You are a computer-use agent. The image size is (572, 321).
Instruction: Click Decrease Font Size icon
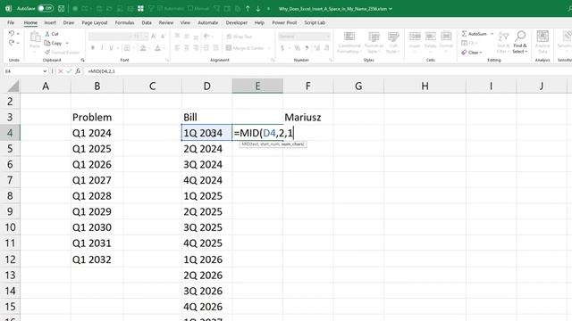click(163, 36)
